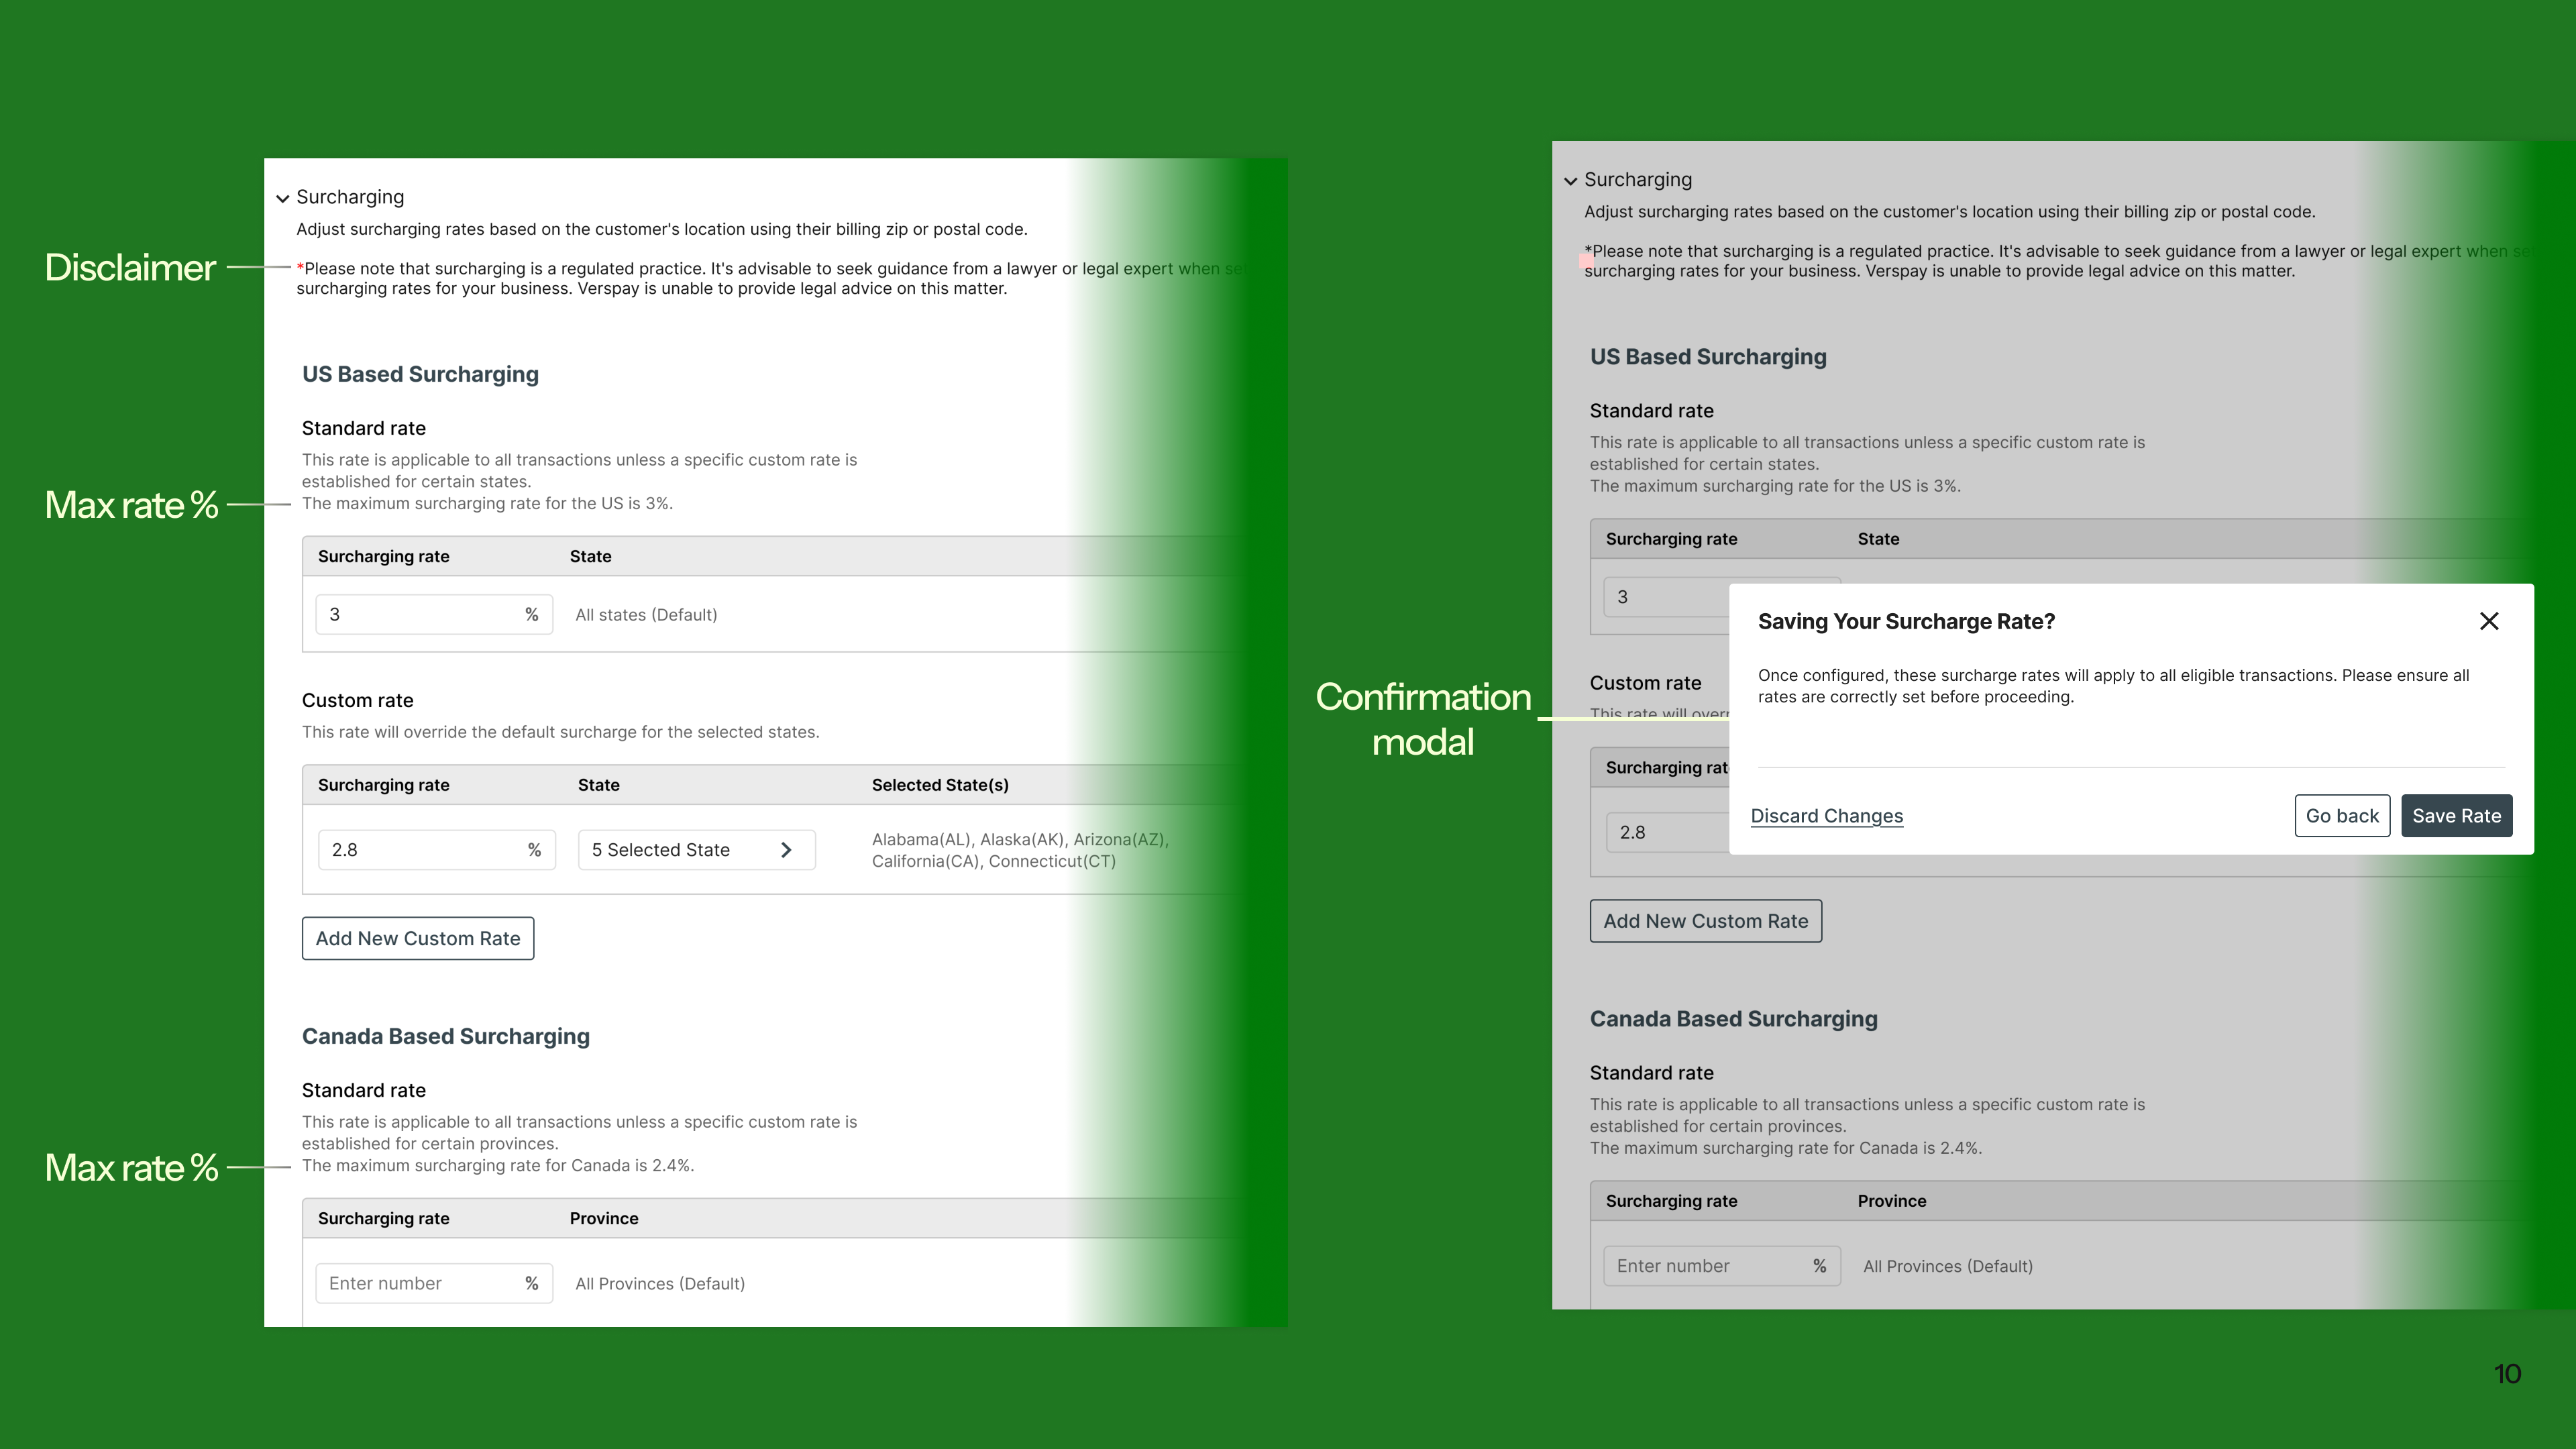Edit the custom rate field showing 2.8
The height and width of the screenshot is (1449, 2576).
tap(420, 850)
